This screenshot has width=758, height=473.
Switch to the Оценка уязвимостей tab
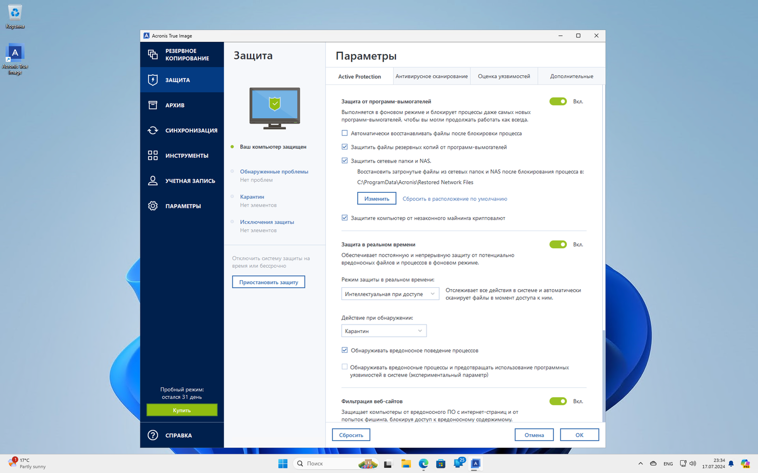tap(504, 76)
